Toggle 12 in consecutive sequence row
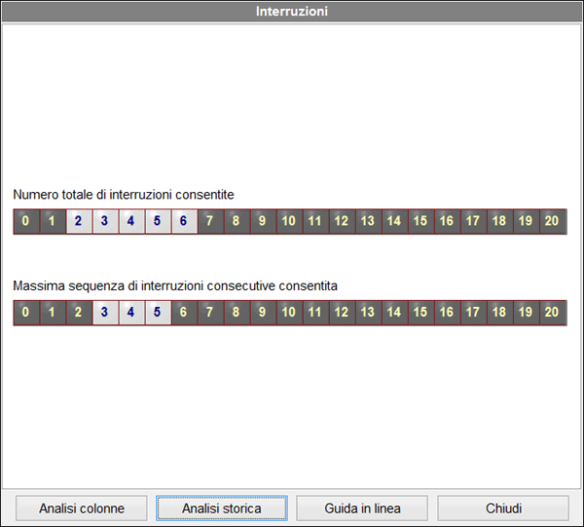Viewport: 584px width, 527px height. tap(341, 313)
